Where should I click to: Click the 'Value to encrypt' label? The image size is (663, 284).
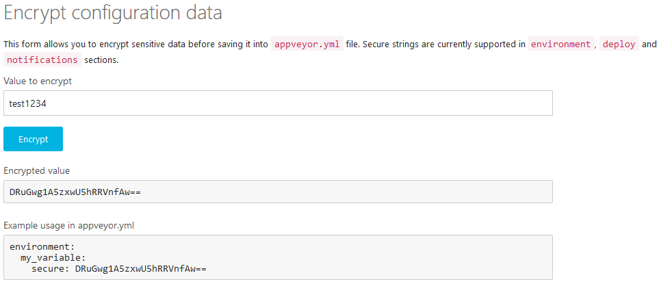pyautogui.click(x=38, y=81)
